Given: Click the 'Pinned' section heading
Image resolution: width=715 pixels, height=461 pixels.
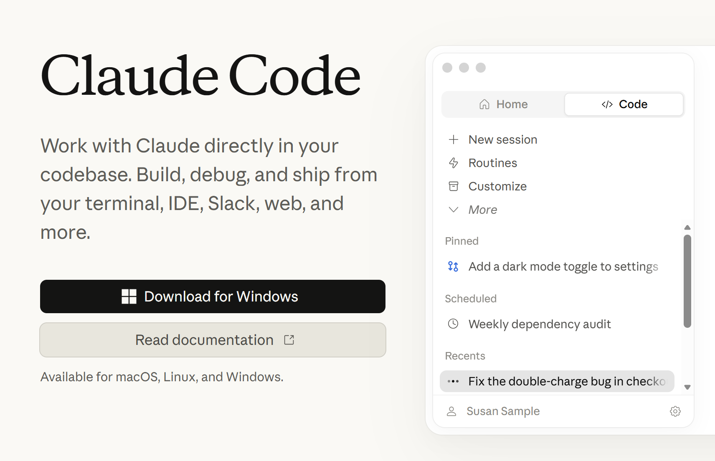Looking at the screenshot, I should (x=462, y=241).
